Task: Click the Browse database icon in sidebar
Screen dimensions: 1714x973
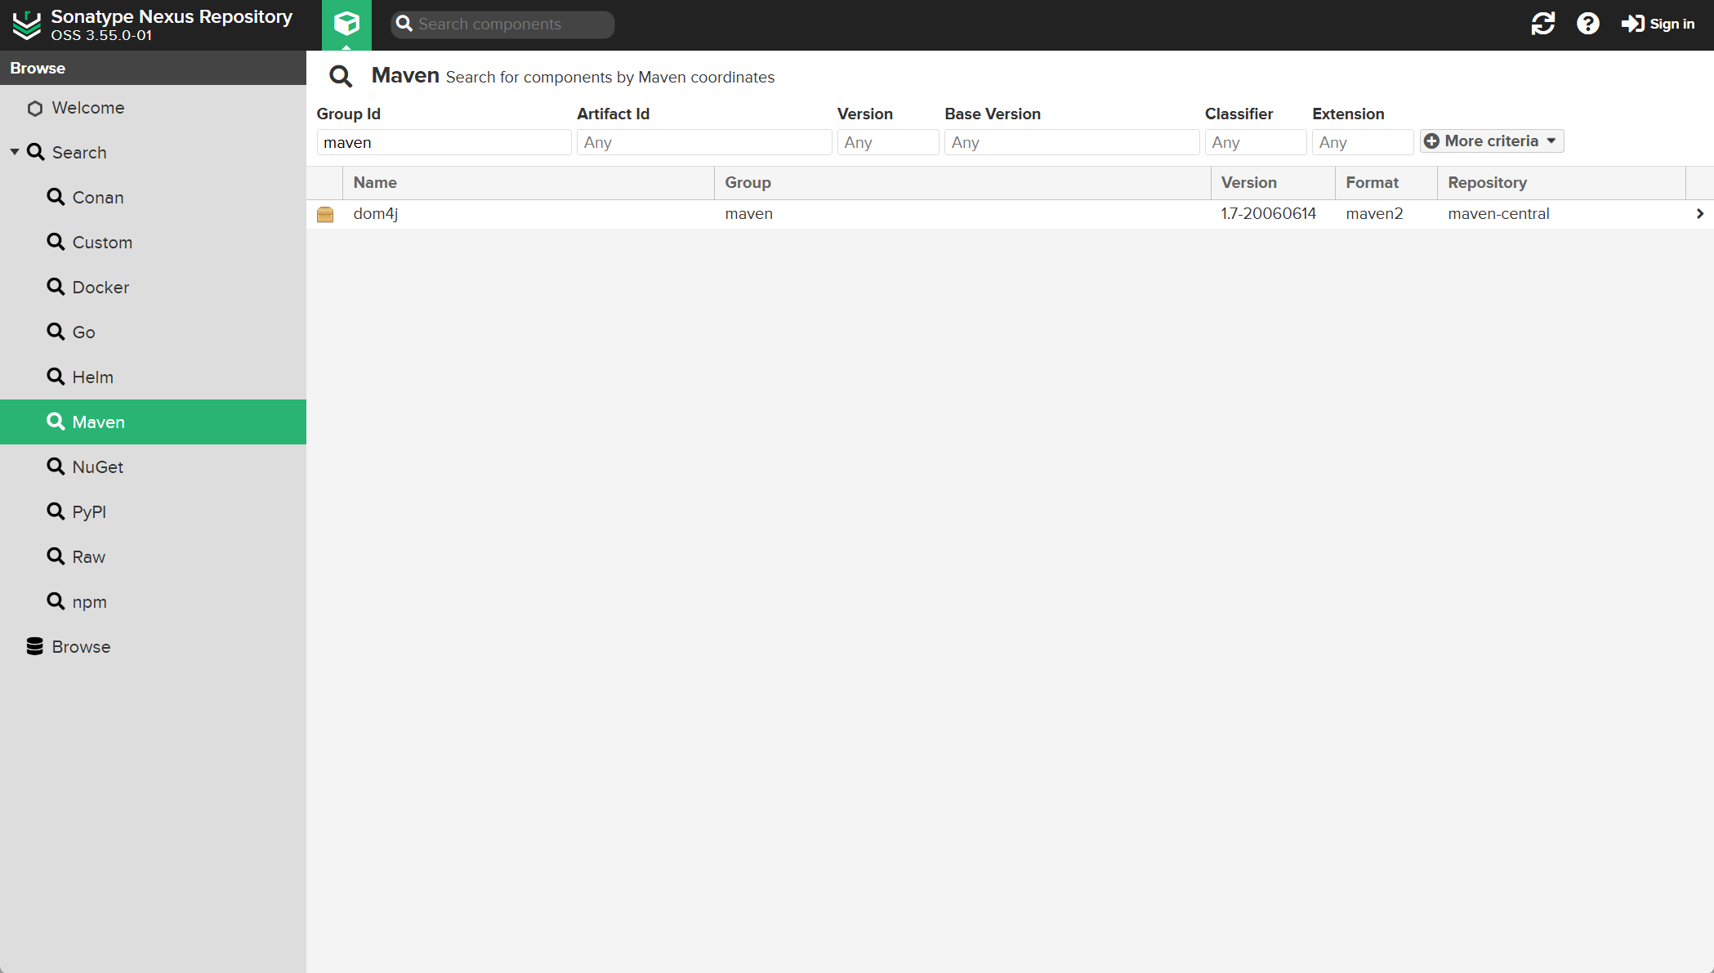Action: point(34,646)
